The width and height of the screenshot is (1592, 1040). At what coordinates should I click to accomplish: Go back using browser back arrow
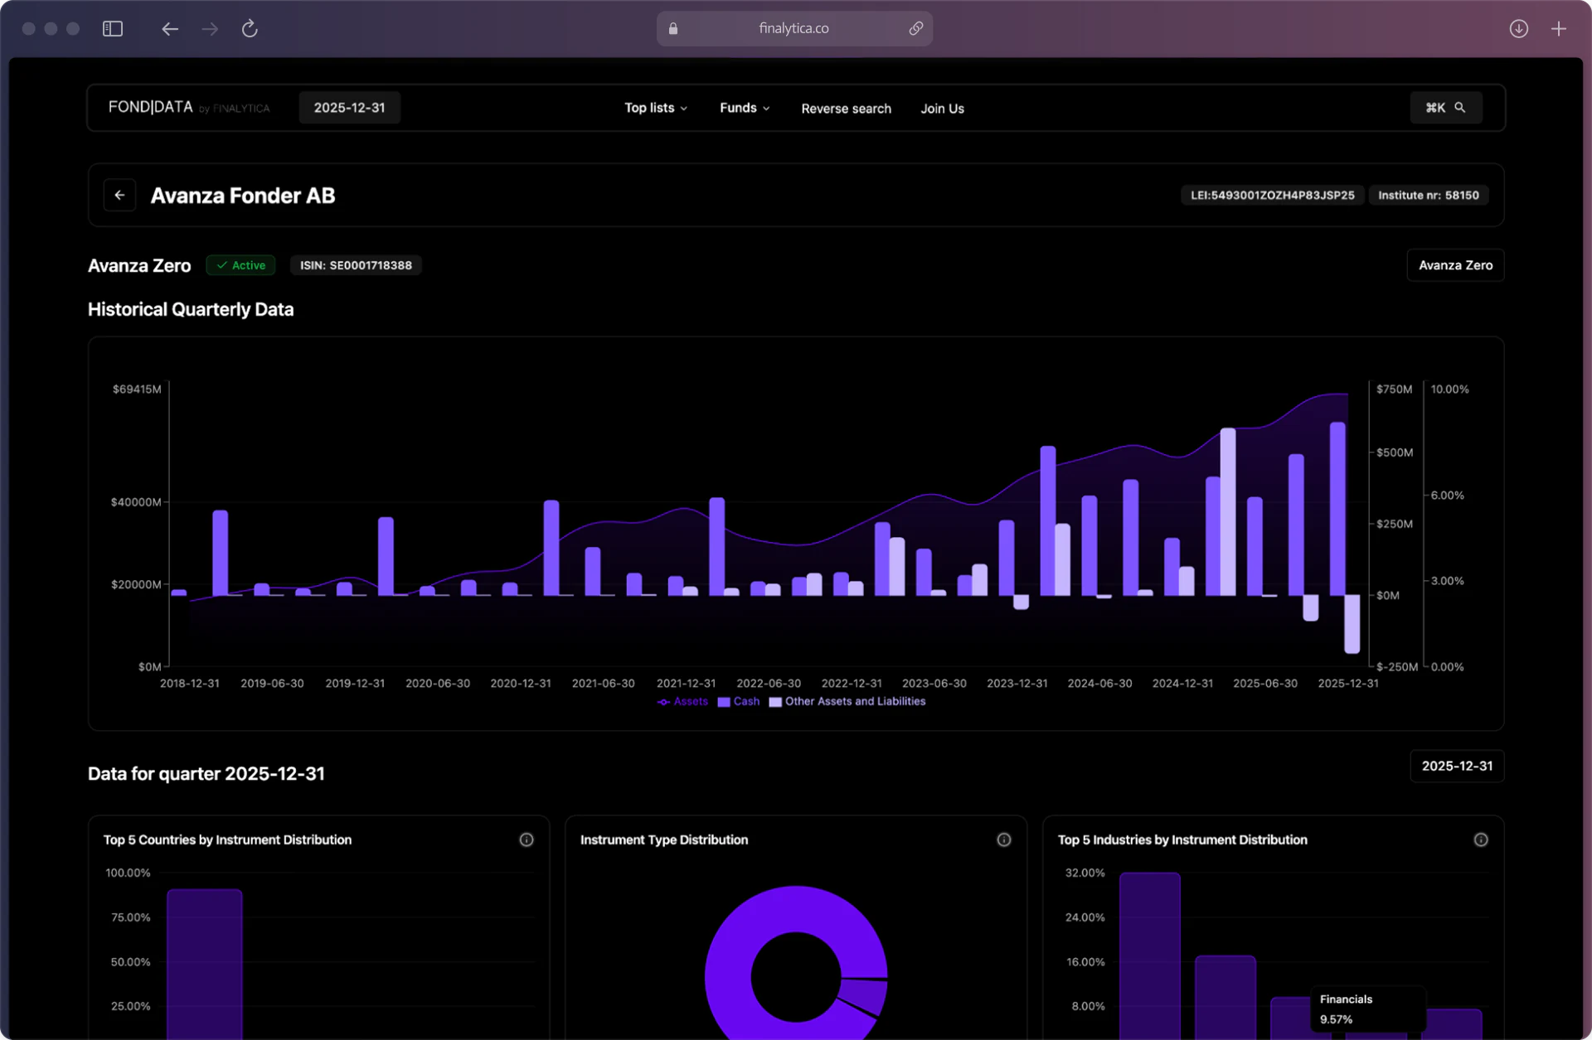[x=170, y=29]
